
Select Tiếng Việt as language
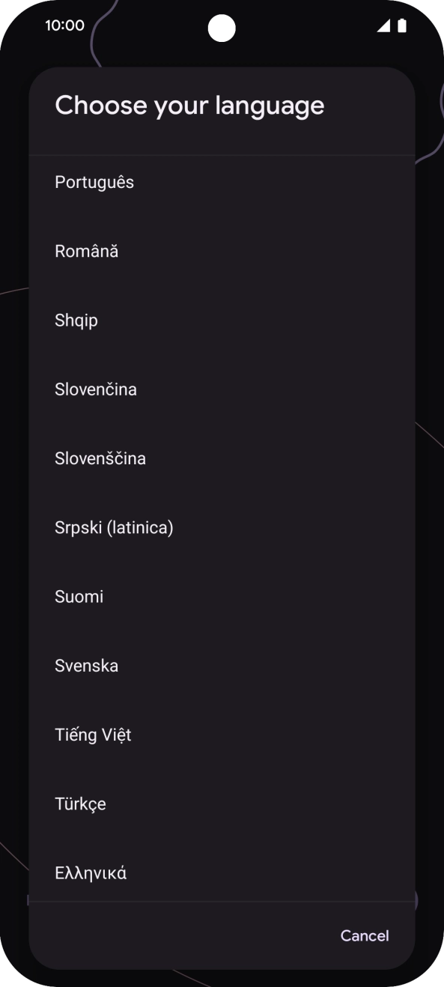point(222,734)
